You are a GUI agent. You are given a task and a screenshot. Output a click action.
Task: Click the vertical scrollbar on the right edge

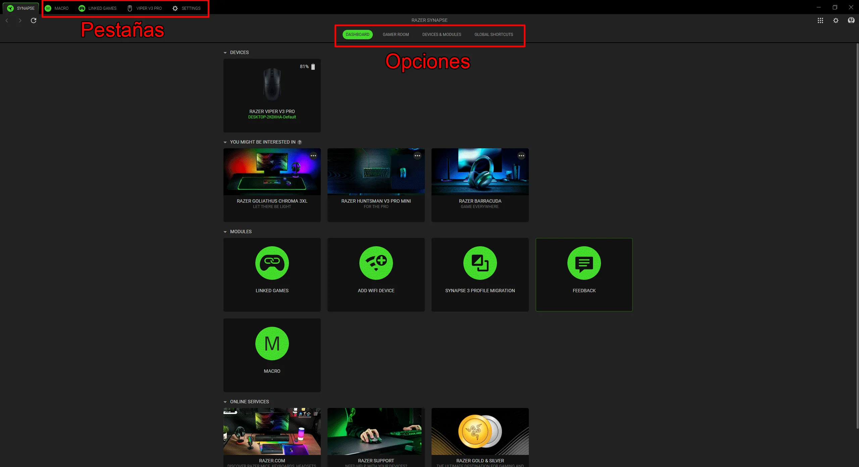pos(857,236)
